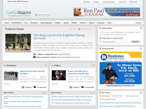Open Subscribe to articles feed link
The width and height of the screenshot is (146, 109).
point(113,38)
